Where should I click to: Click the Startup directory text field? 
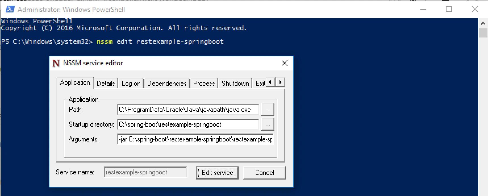coord(187,124)
